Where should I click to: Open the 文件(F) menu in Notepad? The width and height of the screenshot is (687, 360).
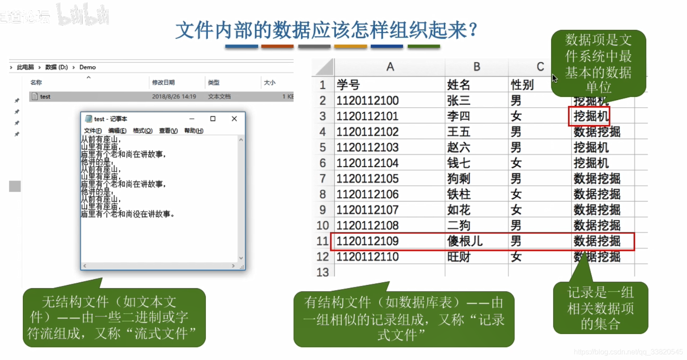point(93,131)
